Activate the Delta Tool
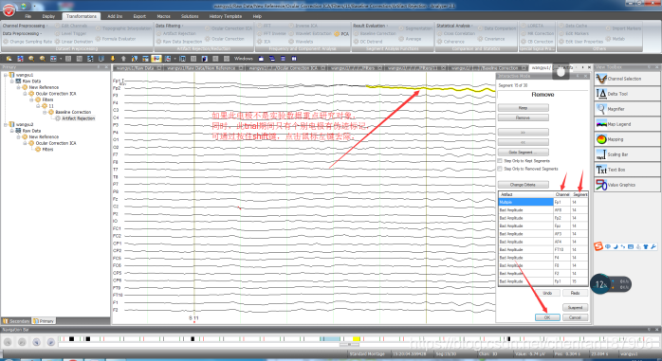This screenshot has width=662, height=361. (x=627, y=94)
